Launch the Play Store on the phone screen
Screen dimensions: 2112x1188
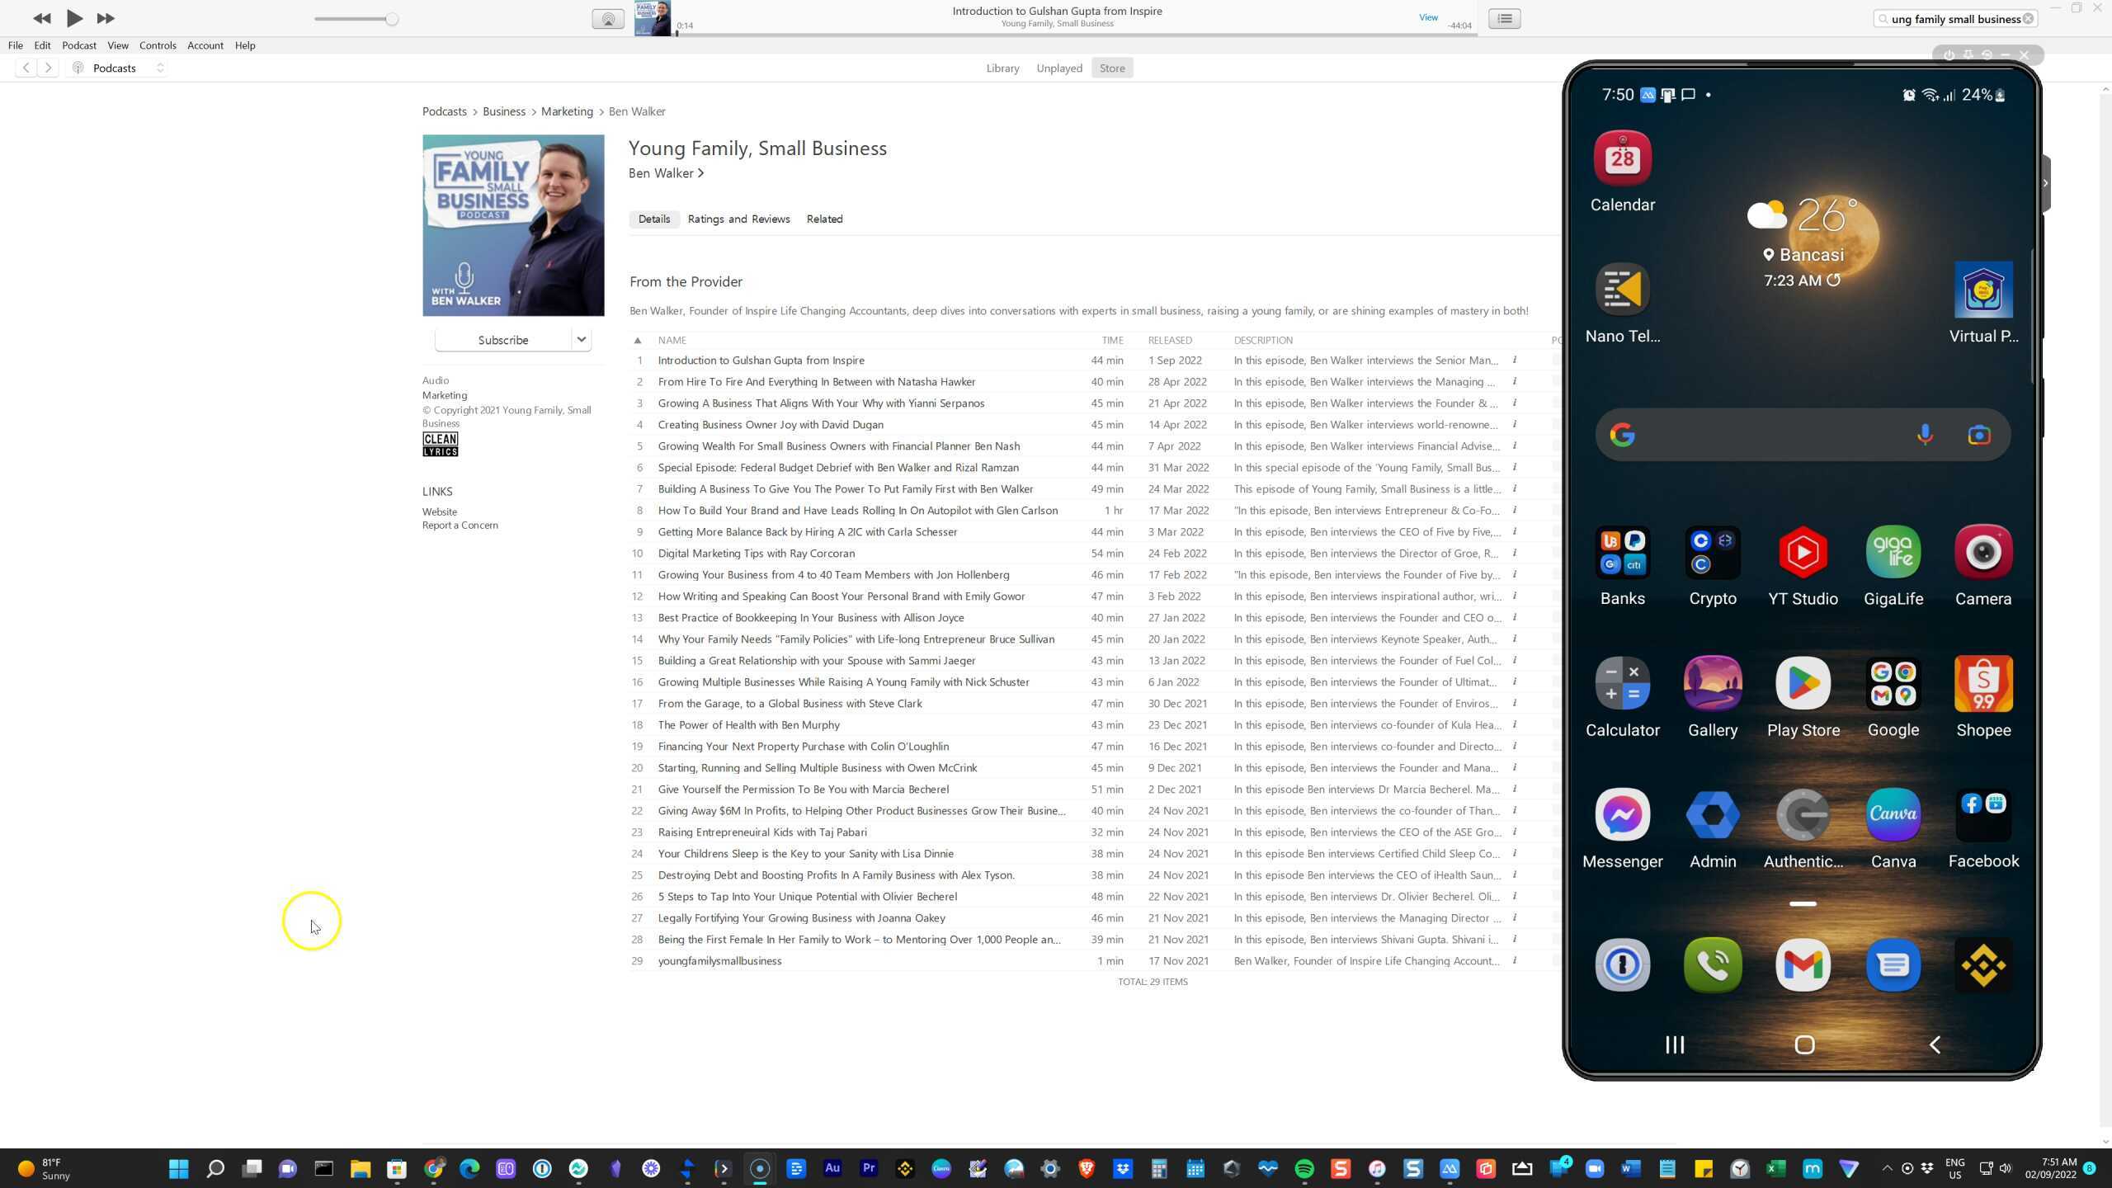tap(1803, 683)
